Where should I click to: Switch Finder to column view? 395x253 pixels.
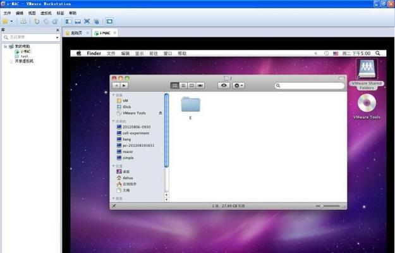(x=191, y=85)
